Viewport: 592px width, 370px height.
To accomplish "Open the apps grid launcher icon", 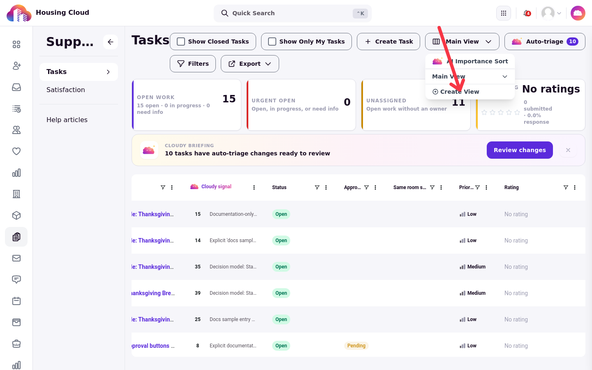I will click(504, 13).
